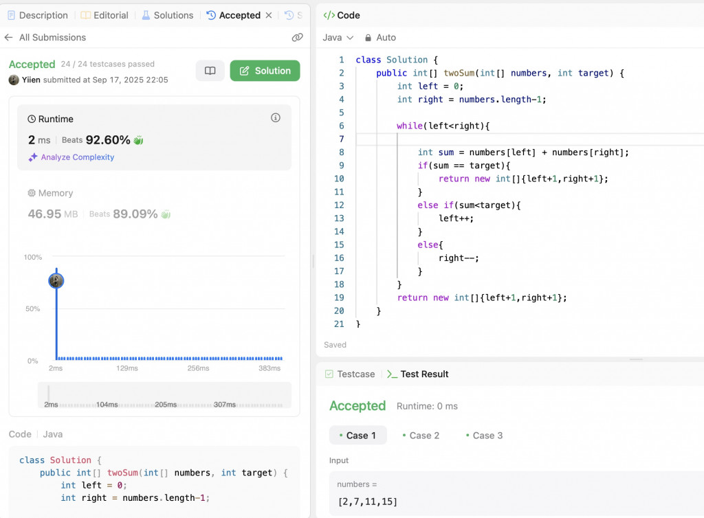704x518 pixels.
Task: Click the Analyze Complexity sparkle icon
Action: [33, 157]
